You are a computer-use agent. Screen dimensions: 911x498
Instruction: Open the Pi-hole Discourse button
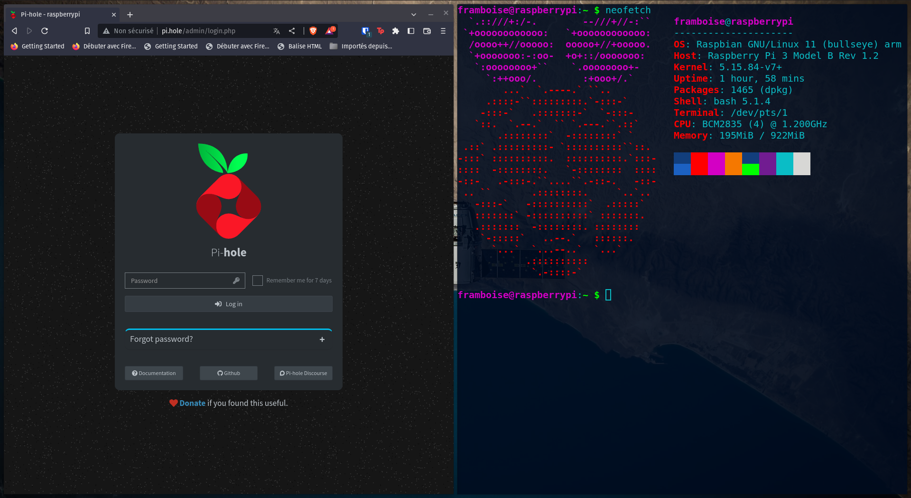303,373
